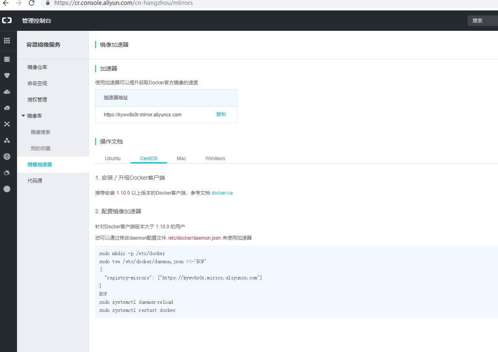Open 我的收藏 under 镜像库

point(41,148)
